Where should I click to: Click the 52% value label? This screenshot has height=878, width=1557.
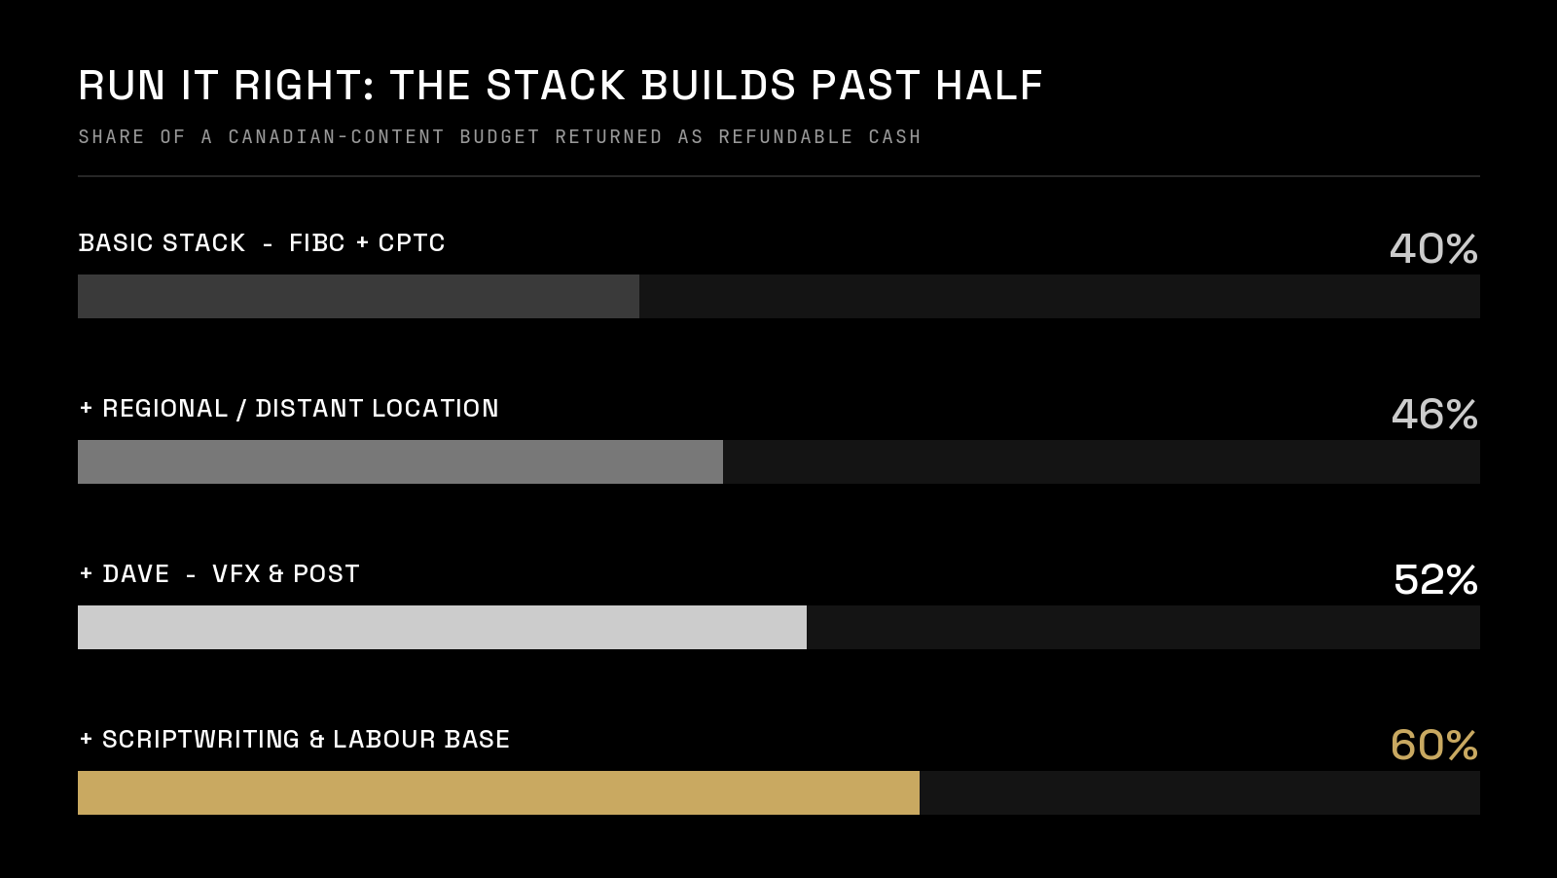click(1435, 579)
